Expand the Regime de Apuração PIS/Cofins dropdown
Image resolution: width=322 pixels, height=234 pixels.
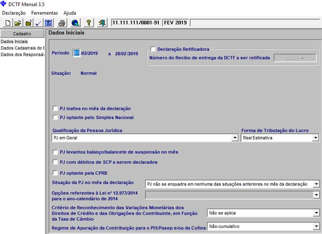315,227
